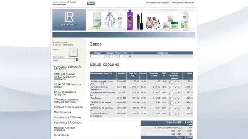Click the Итого total row label
This screenshot has width=248, height=139.
(x=179, y=137)
